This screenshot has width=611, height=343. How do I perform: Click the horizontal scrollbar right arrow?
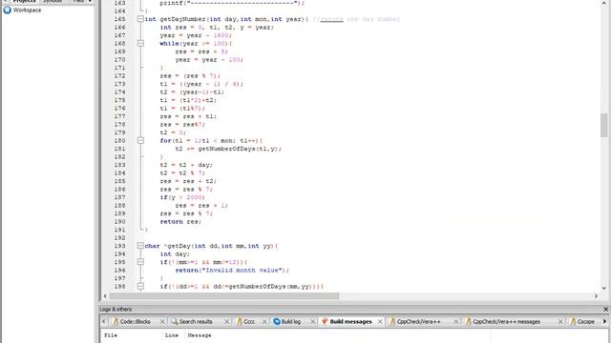tap(596, 296)
